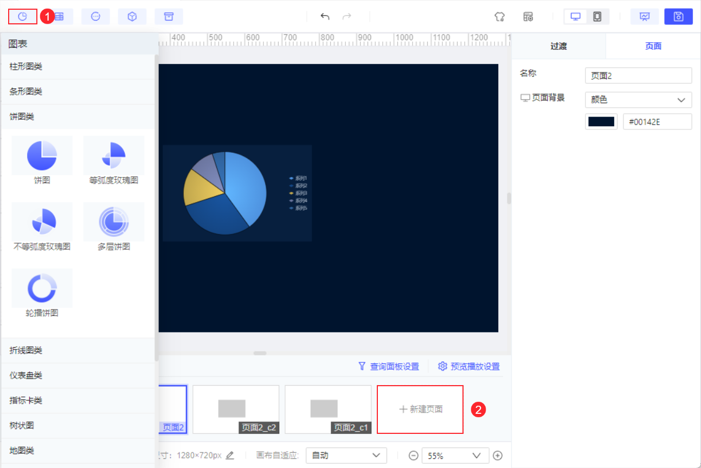Open 预览播放设置 link
The width and height of the screenshot is (701, 468).
pyautogui.click(x=468, y=367)
